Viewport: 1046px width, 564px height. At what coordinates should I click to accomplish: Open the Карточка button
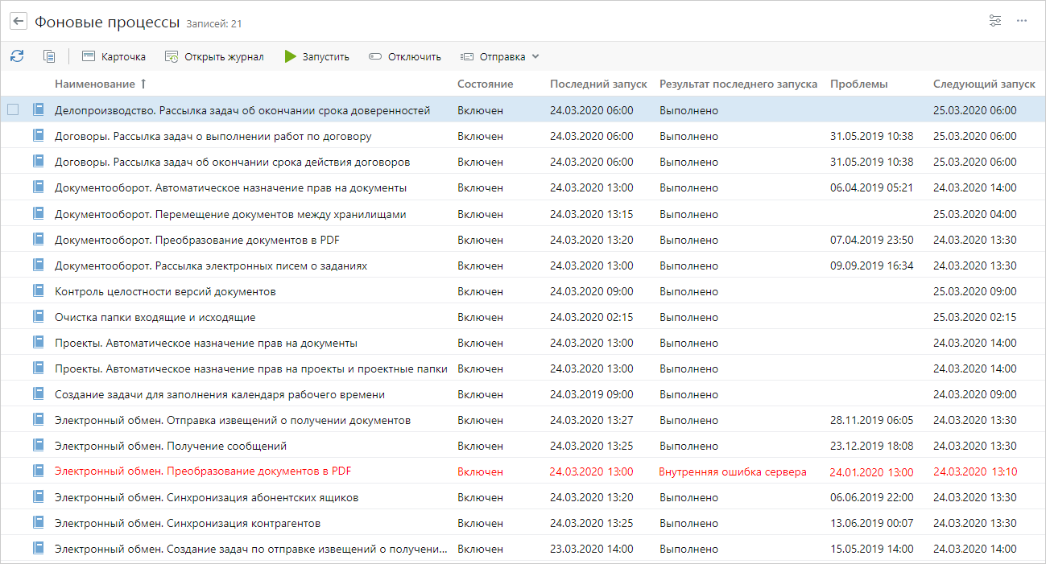[x=114, y=56]
